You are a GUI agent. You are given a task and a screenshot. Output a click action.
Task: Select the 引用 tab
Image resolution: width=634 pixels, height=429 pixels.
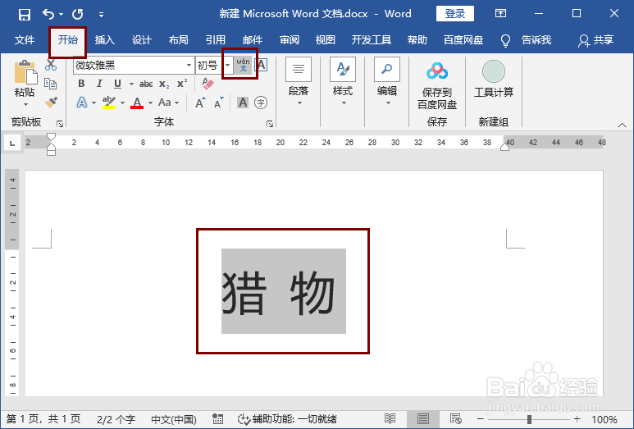tap(216, 40)
